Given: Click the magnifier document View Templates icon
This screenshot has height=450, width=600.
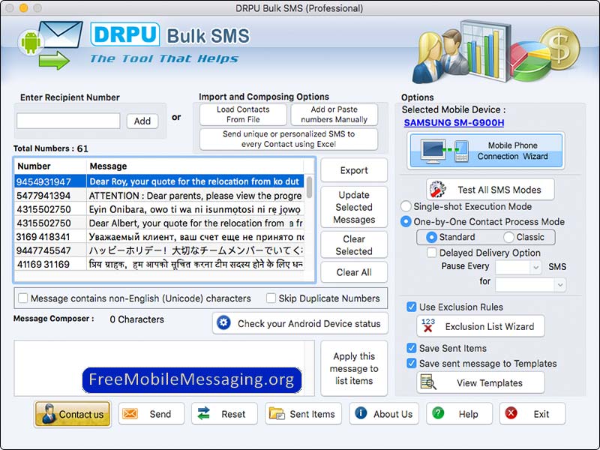Looking at the screenshot, I should pyautogui.click(x=427, y=382).
